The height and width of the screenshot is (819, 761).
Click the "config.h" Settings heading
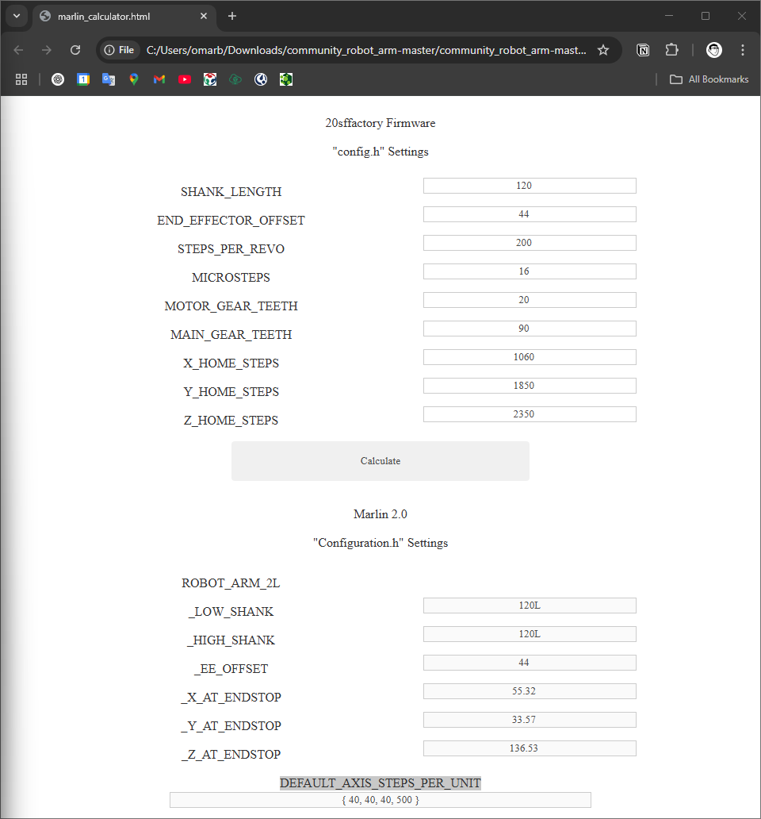point(380,152)
